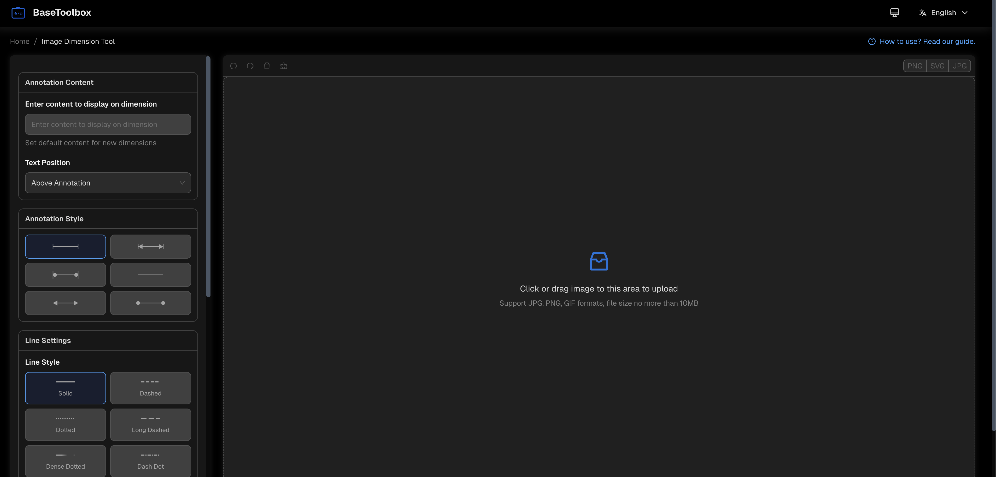Click the redo icon above the canvas
This screenshot has height=477, width=996.
[x=250, y=66]
